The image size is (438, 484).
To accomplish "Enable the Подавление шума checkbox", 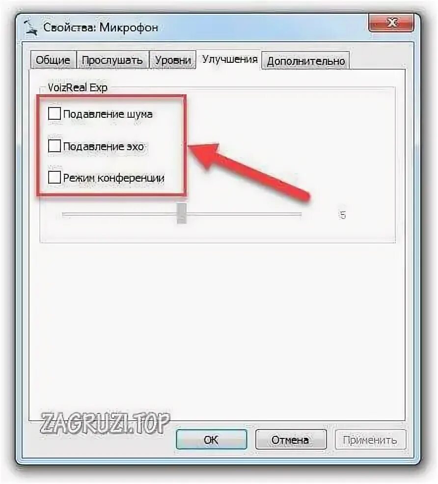I will pos(55,113).
